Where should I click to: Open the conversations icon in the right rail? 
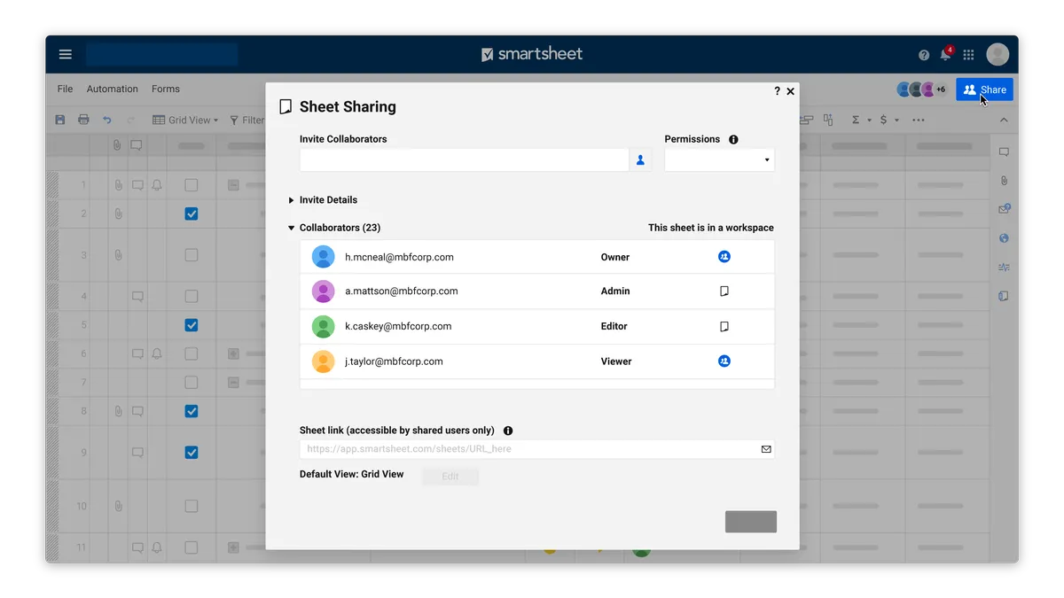point(1004,152)
